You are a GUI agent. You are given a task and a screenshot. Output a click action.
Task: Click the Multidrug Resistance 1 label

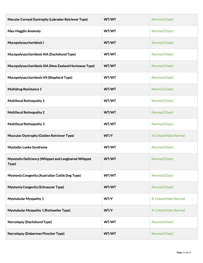tap(25, 89)
